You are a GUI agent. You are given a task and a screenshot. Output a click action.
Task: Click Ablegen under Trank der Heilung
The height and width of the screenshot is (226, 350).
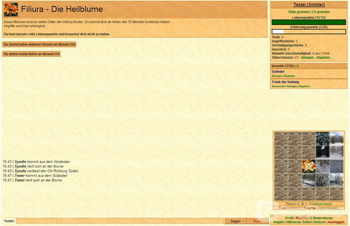[292, 86]
